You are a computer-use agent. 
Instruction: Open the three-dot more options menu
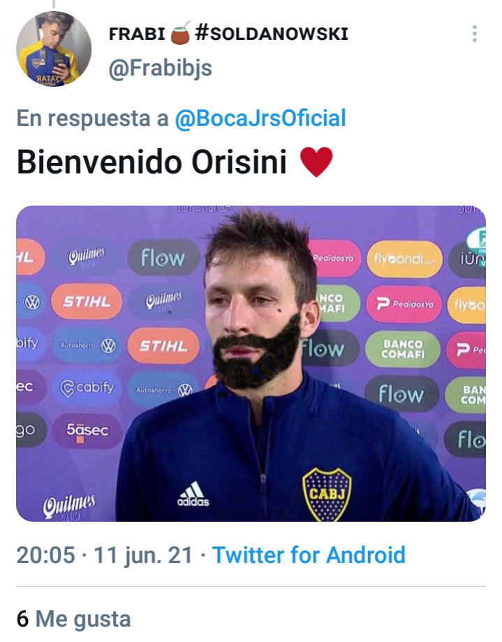pyautogui.click(x=474, y=34)
